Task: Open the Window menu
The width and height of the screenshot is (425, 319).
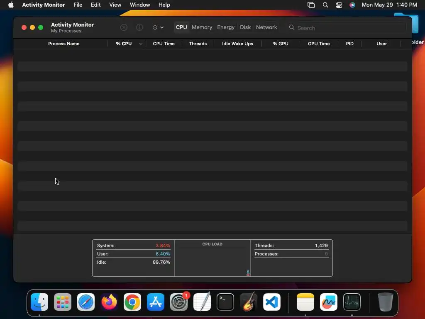Action: 140,5
